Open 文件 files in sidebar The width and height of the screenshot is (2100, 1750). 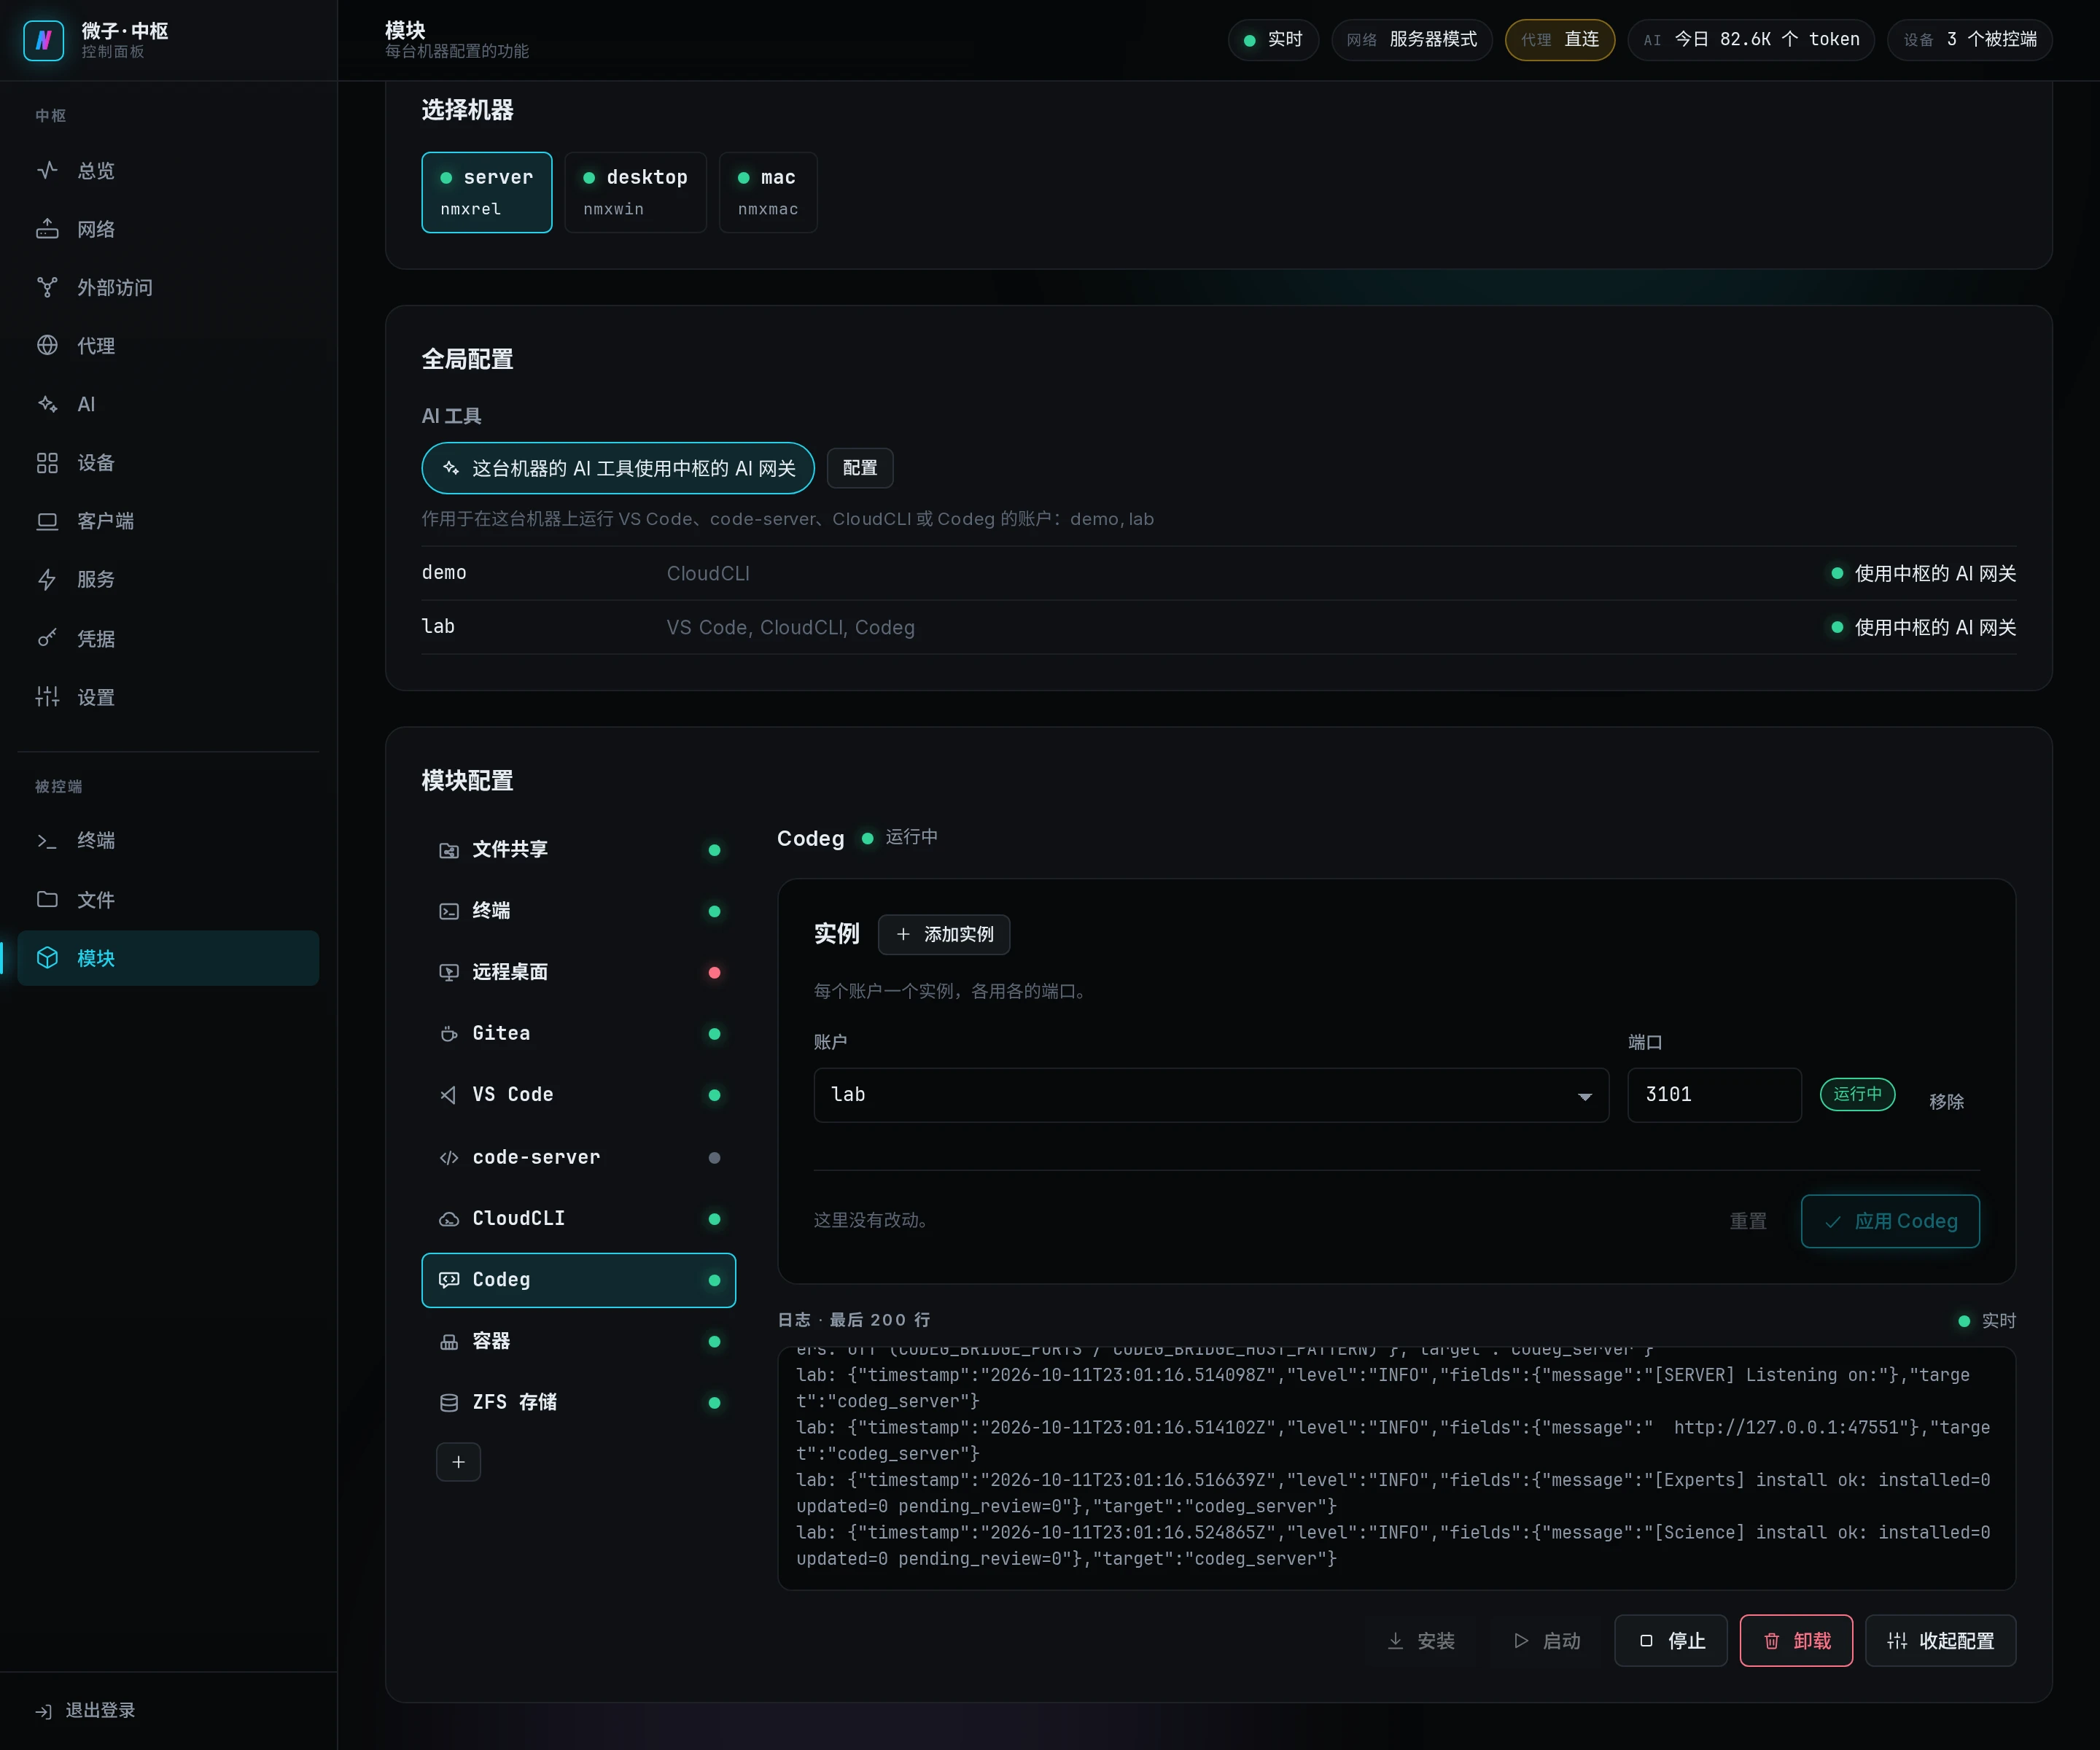coord(168,900)
